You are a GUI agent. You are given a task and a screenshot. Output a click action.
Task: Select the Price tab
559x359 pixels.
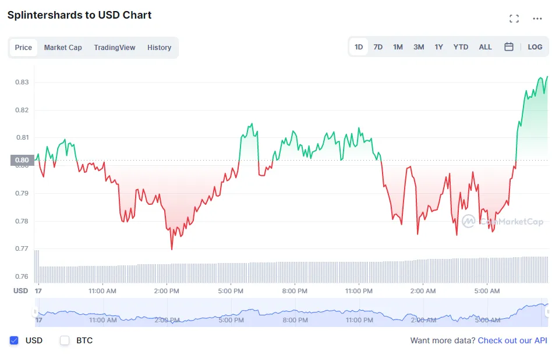pyautogui.click(x=23, y=47)
